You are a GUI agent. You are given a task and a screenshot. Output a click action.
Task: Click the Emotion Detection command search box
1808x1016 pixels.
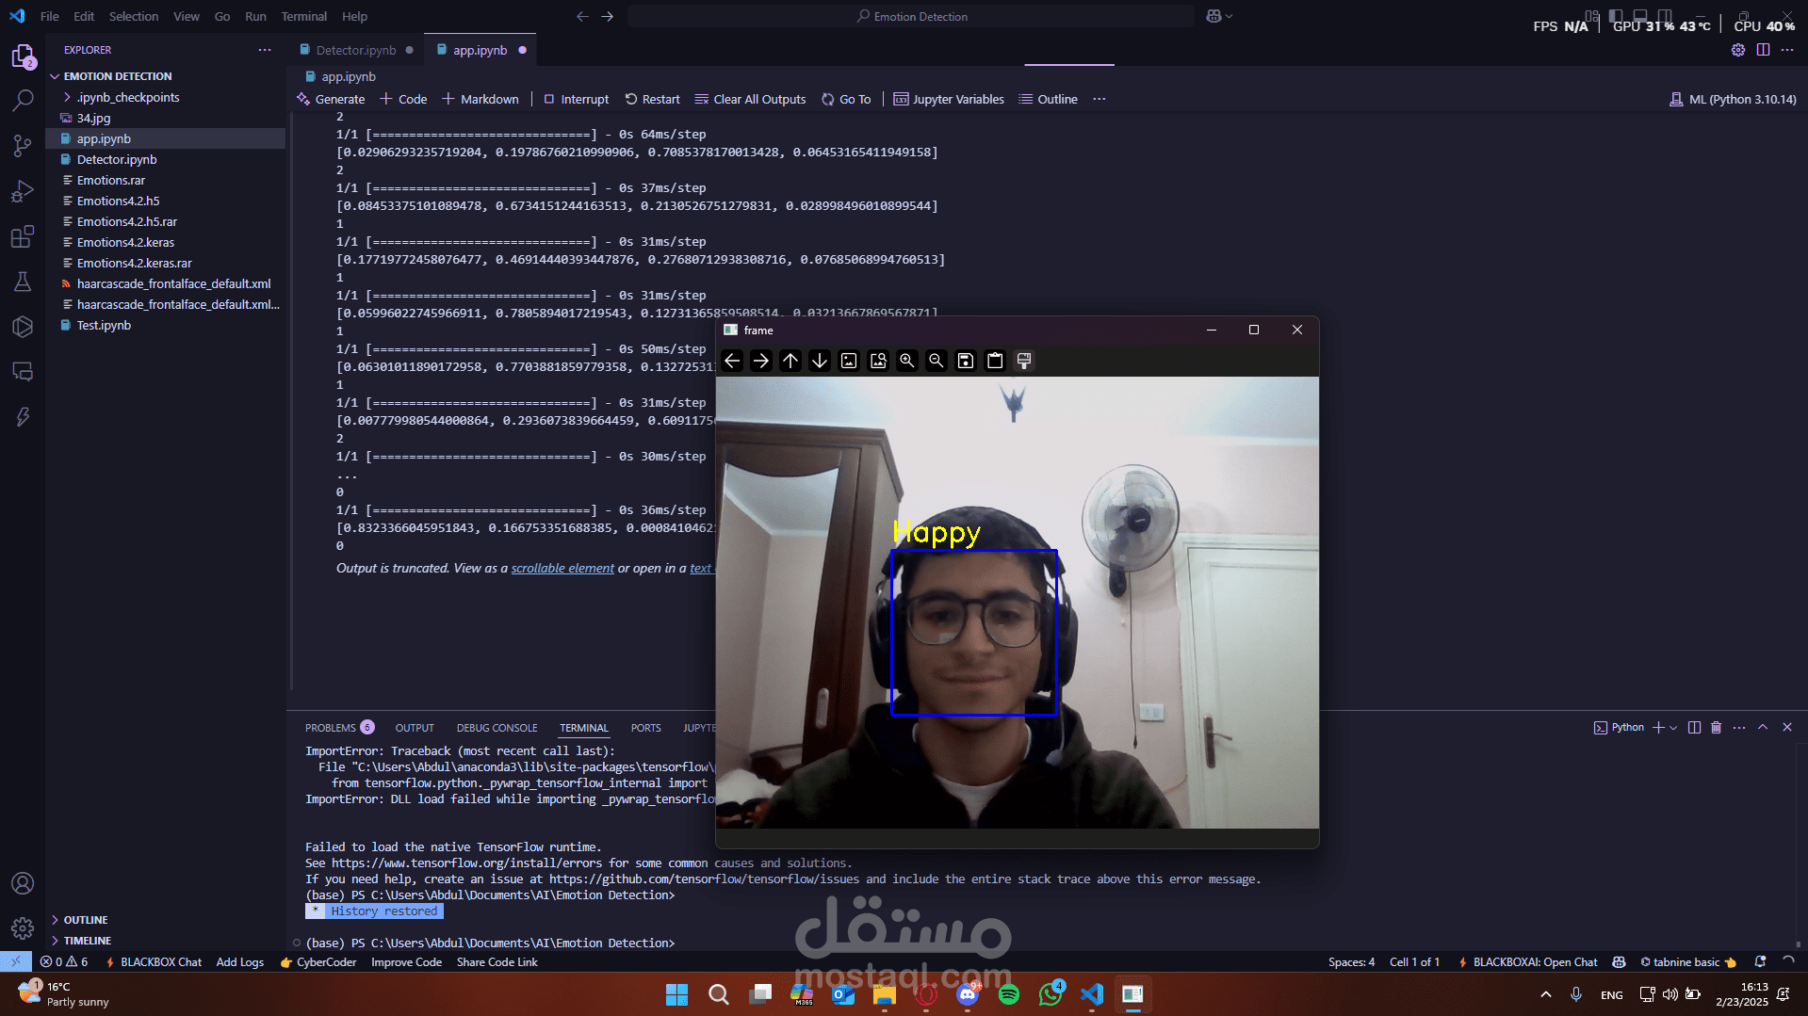pyautogui.click(x=911, y=16)
